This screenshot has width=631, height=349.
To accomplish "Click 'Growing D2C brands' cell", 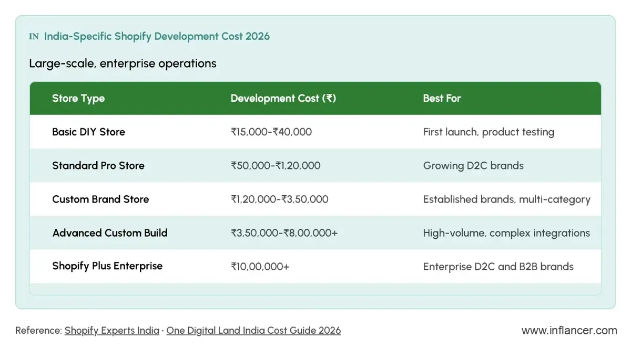I will pos(473,165).
